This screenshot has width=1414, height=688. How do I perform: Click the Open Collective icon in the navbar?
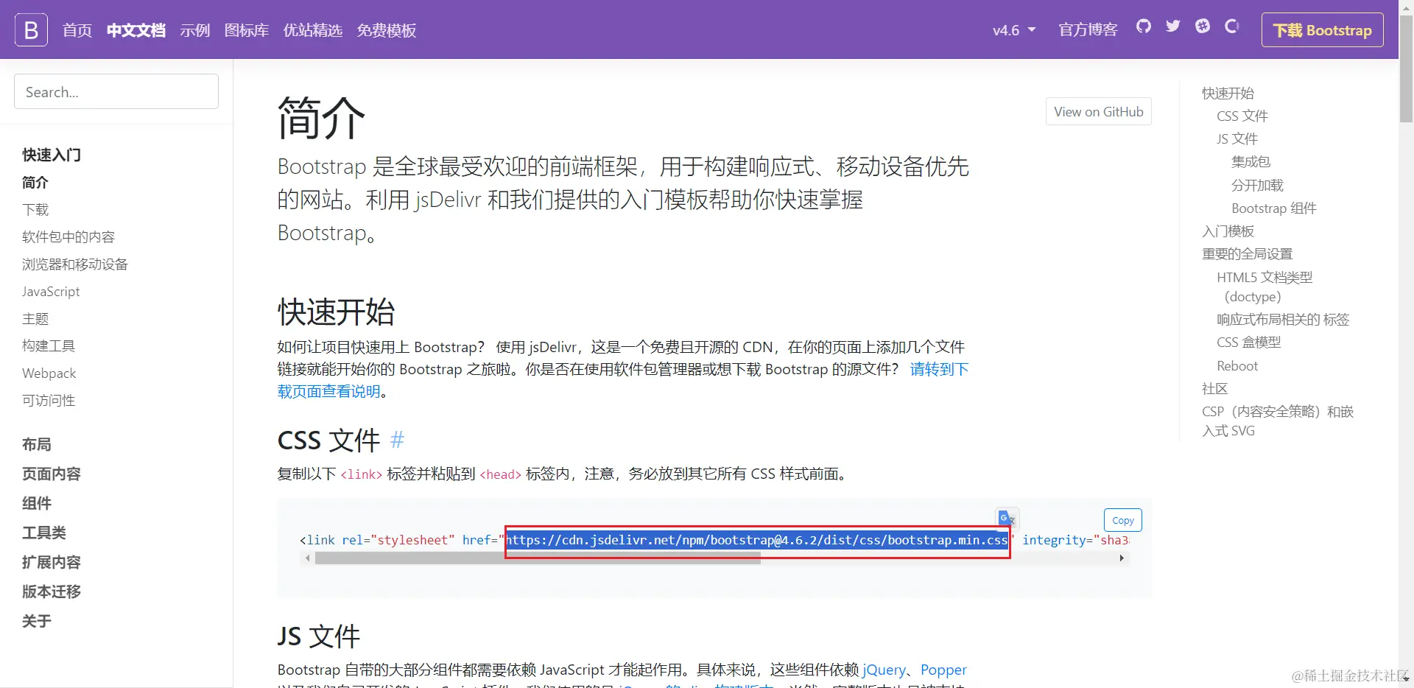click(1231, 27)
